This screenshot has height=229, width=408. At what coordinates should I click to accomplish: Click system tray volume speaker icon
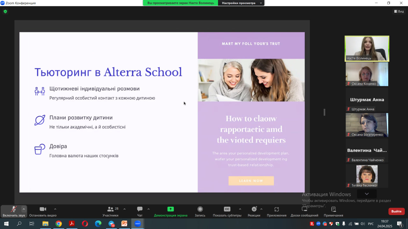tap(363, 224)
